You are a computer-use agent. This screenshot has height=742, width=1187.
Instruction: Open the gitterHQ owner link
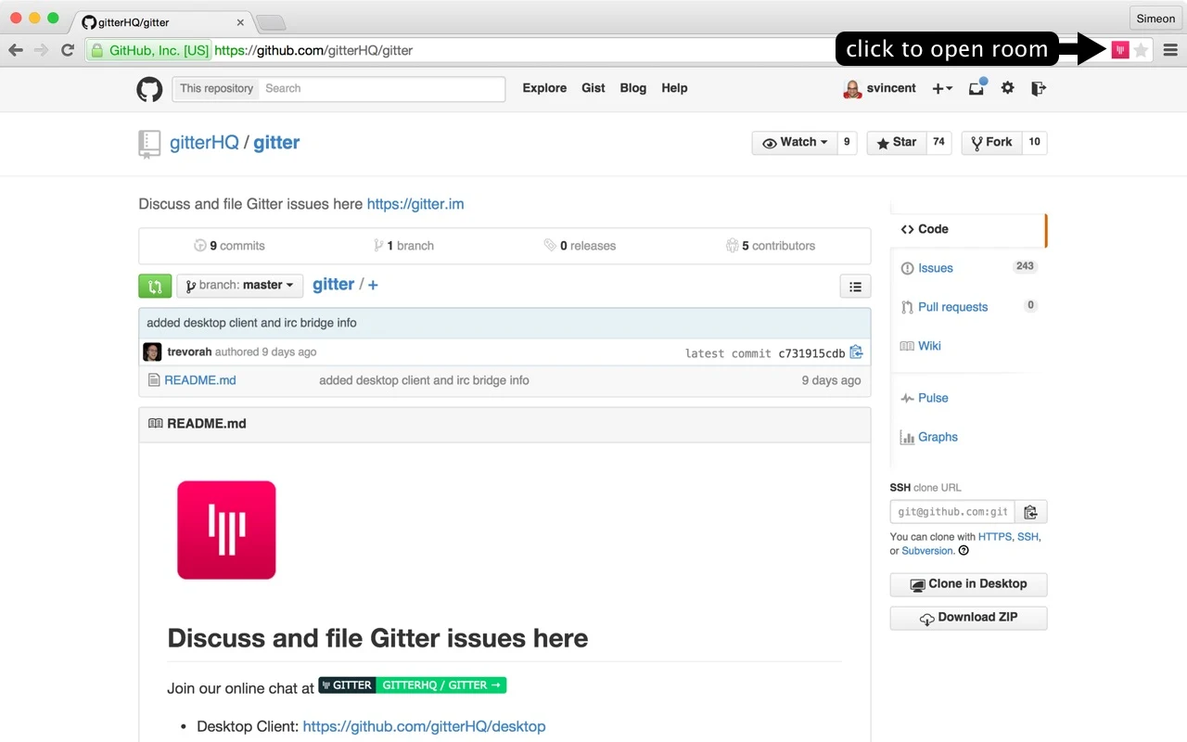tap(204, 143)
